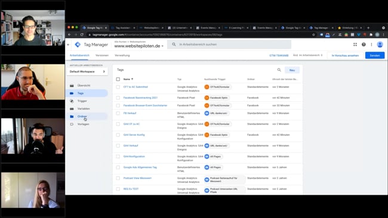Click the Ordner column header
The image size is (388, 218).
point(251,79)
